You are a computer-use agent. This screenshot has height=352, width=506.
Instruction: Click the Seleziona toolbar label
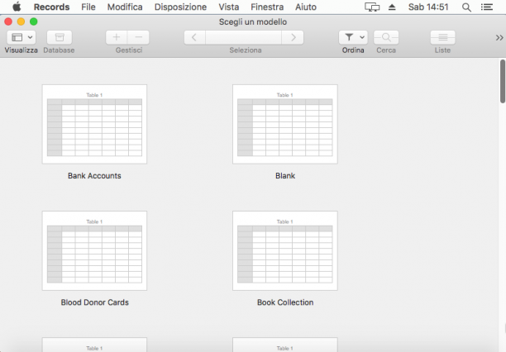246,50
